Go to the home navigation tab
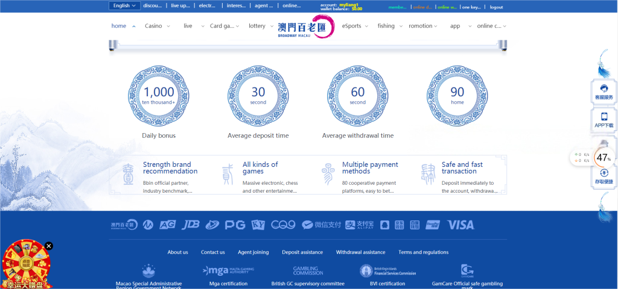This screenshot has width=618, height=289. coord(119,26)
